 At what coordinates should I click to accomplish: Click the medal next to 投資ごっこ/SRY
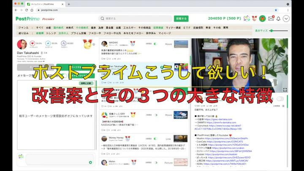pos(133,114)
